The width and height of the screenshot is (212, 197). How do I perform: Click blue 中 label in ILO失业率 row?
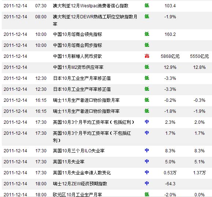click(x=147, y=150)
